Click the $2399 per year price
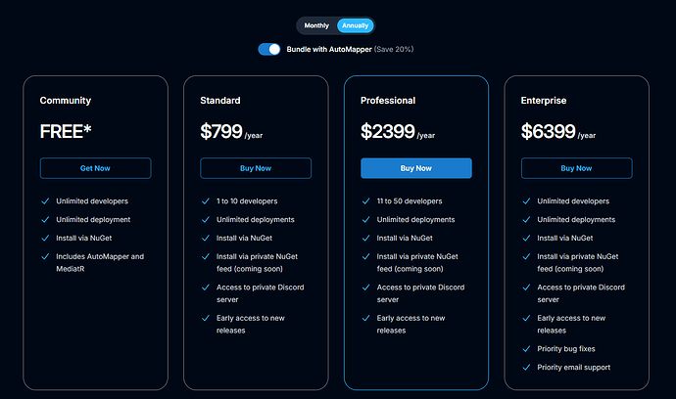 click(398, 131)
